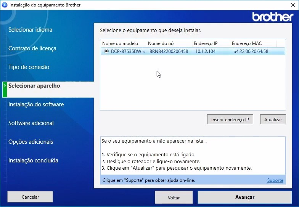Click the Inserir endereço IP button
The height and width of the screenshot is (207, 299).
click(230, 120)
